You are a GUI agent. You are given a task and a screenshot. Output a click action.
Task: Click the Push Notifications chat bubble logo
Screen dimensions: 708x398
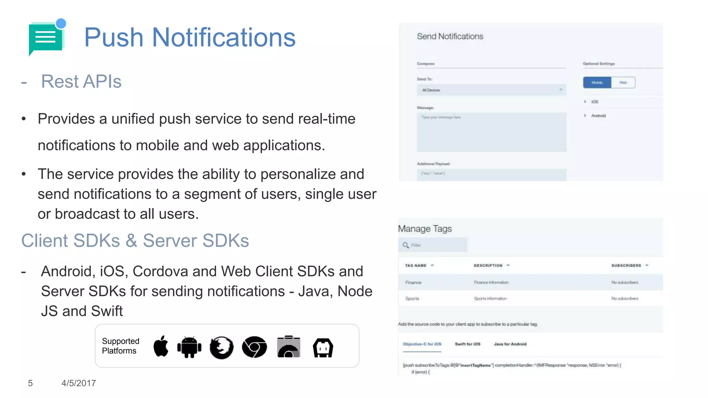click(47, 37)
